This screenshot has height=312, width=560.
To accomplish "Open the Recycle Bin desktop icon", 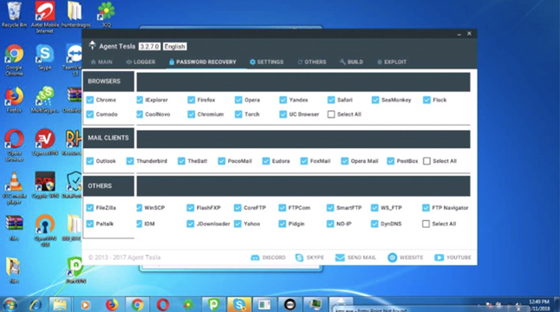I will [x=14, y=14].
